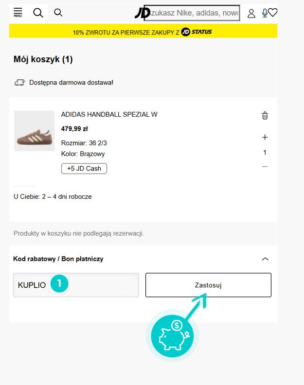Open the hamburger MENU icon
The image size is (304, 385).
(18, 13)
